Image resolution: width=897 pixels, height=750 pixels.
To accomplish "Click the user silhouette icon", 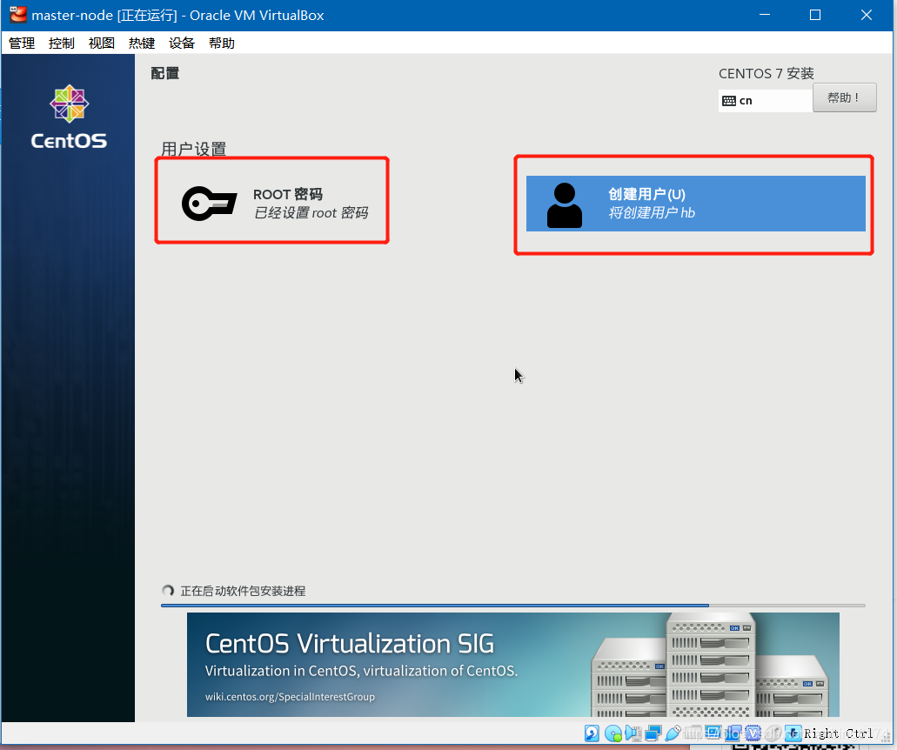I will [x=564, y=205].
